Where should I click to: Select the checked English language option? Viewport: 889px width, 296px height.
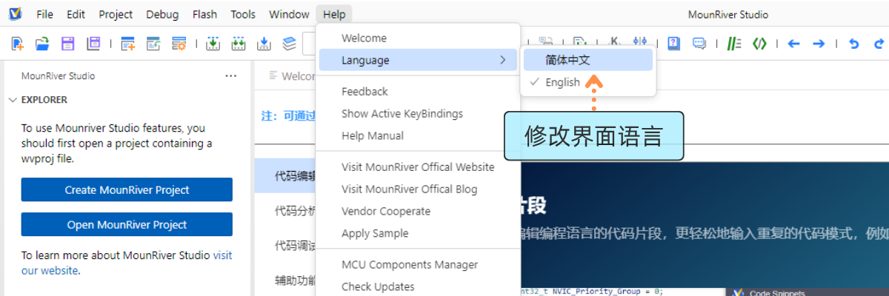pyautogui.click(x=588, y=82)
